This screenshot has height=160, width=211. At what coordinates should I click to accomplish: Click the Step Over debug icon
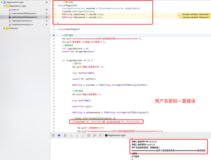pyautogui.click(x=71, y=135)
